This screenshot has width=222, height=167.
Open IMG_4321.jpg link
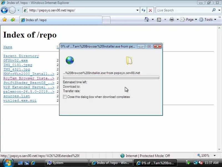(17, 69)
